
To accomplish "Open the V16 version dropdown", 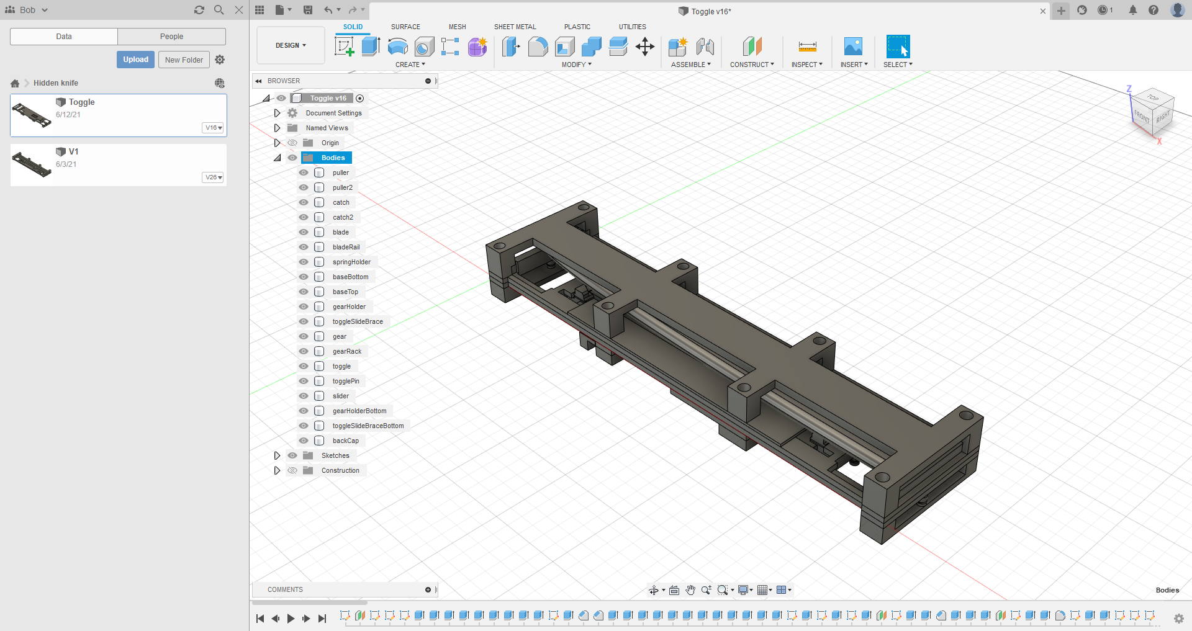I will click(x=213, y=128).
